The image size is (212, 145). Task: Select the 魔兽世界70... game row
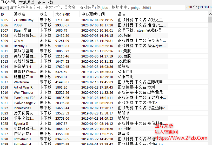pos(84,77)
